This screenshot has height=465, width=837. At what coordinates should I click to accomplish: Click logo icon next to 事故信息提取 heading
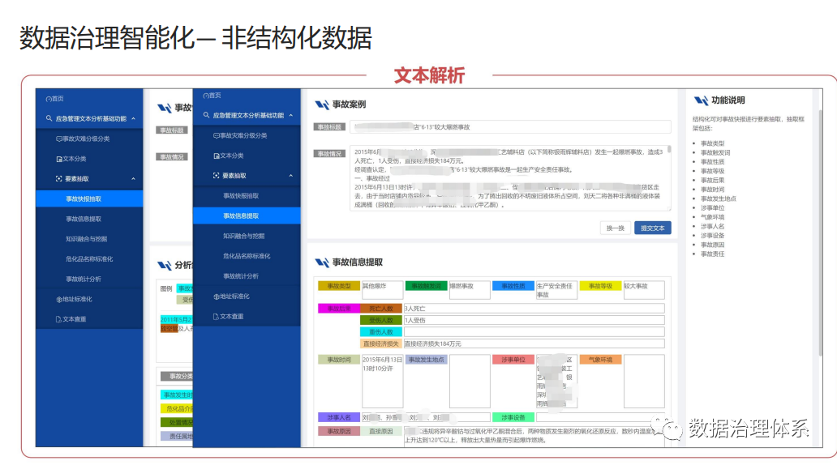[322, 262]
